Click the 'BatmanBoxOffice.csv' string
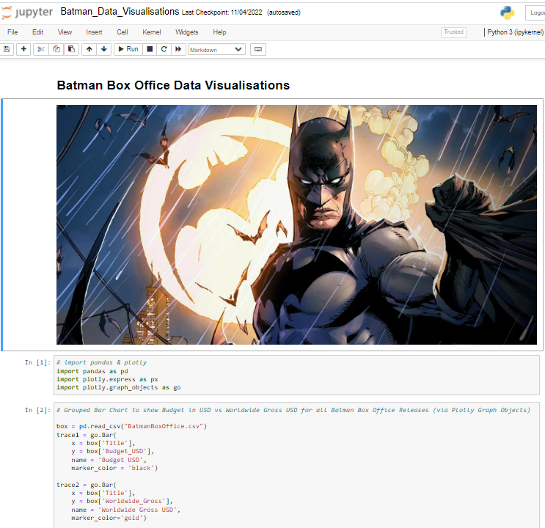Viewport: 545px width, 528px height. tap(164, 426)
